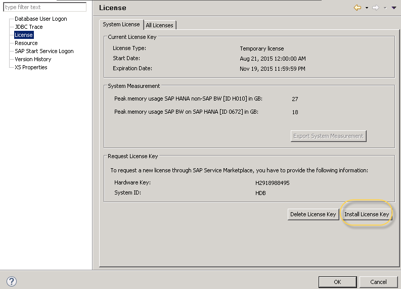Open the back history dropdown arrow
401x289 pixels.
coord(367,8)
